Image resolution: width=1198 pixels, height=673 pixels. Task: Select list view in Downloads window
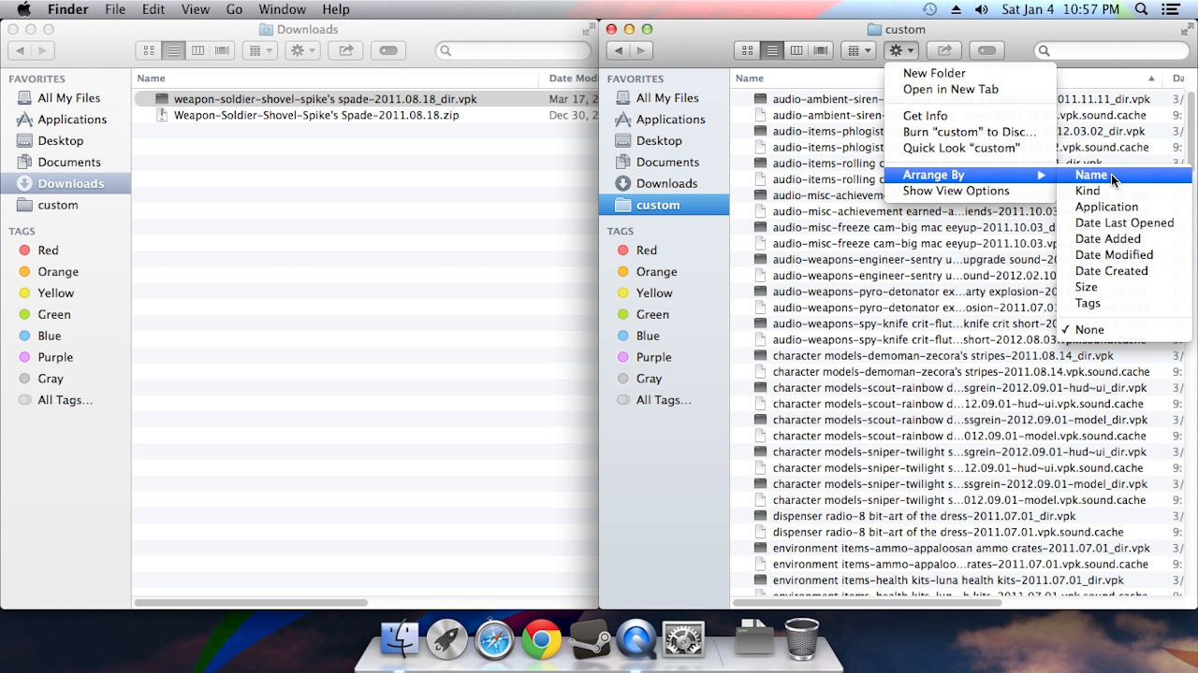tap(173, 50)
